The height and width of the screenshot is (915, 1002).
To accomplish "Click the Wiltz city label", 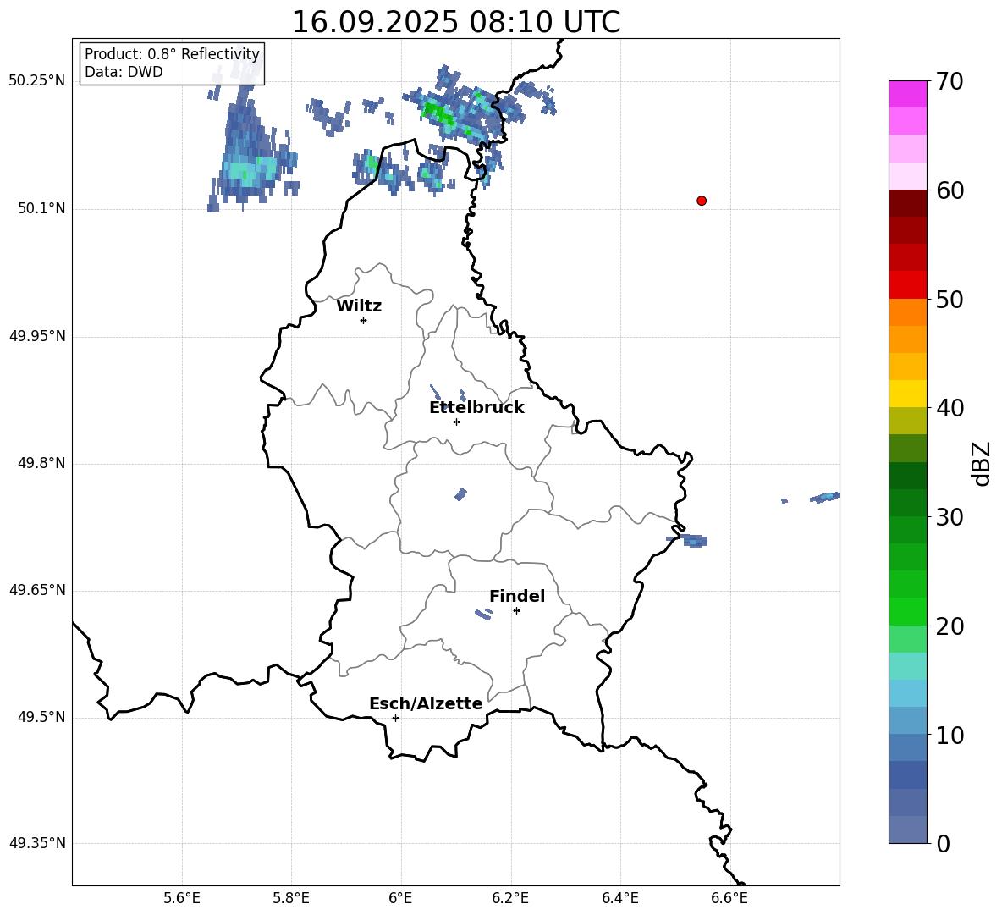I will pyautogui.click(x=359, y=306).
